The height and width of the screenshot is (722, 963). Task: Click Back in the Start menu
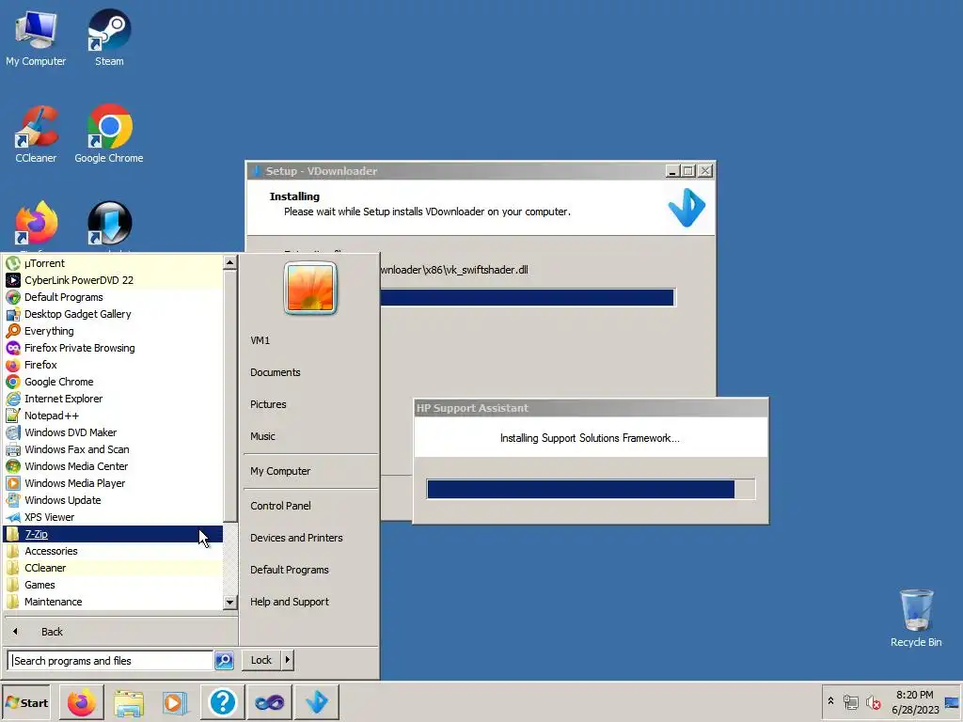click(120, 632)
